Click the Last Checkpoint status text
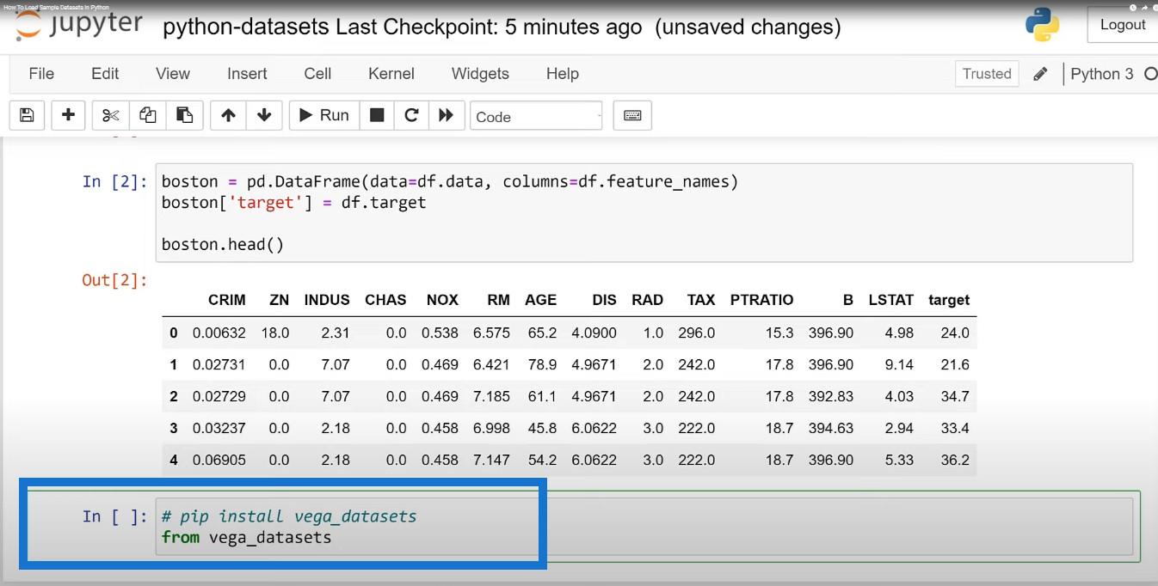 tap(489, 27)
